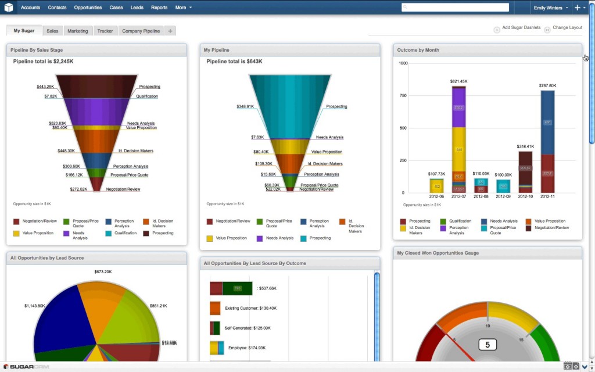595x372 pixels.
Task: Click the Add Sugar Dashlets plus icon
Action: (x=497, y=30)
